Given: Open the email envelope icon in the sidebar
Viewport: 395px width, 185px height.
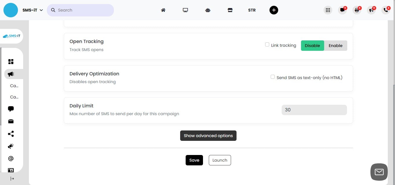Looking at the screenshot, I should [x=11, y=121].
